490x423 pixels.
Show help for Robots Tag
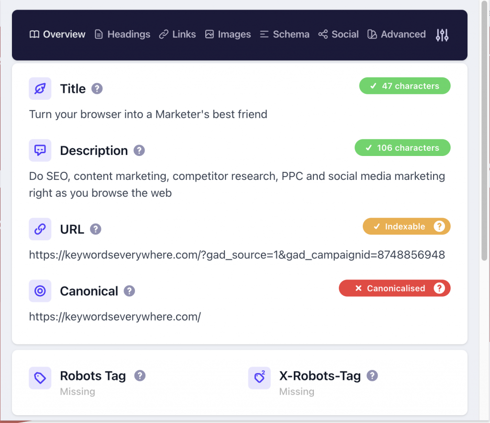[140, 376]
